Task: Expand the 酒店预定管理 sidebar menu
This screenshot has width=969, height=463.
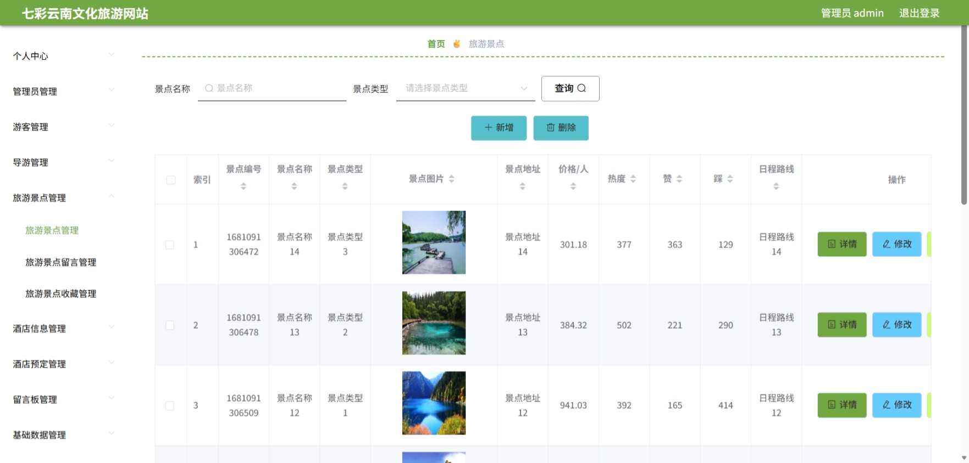Action: click(x=64, y=364)
